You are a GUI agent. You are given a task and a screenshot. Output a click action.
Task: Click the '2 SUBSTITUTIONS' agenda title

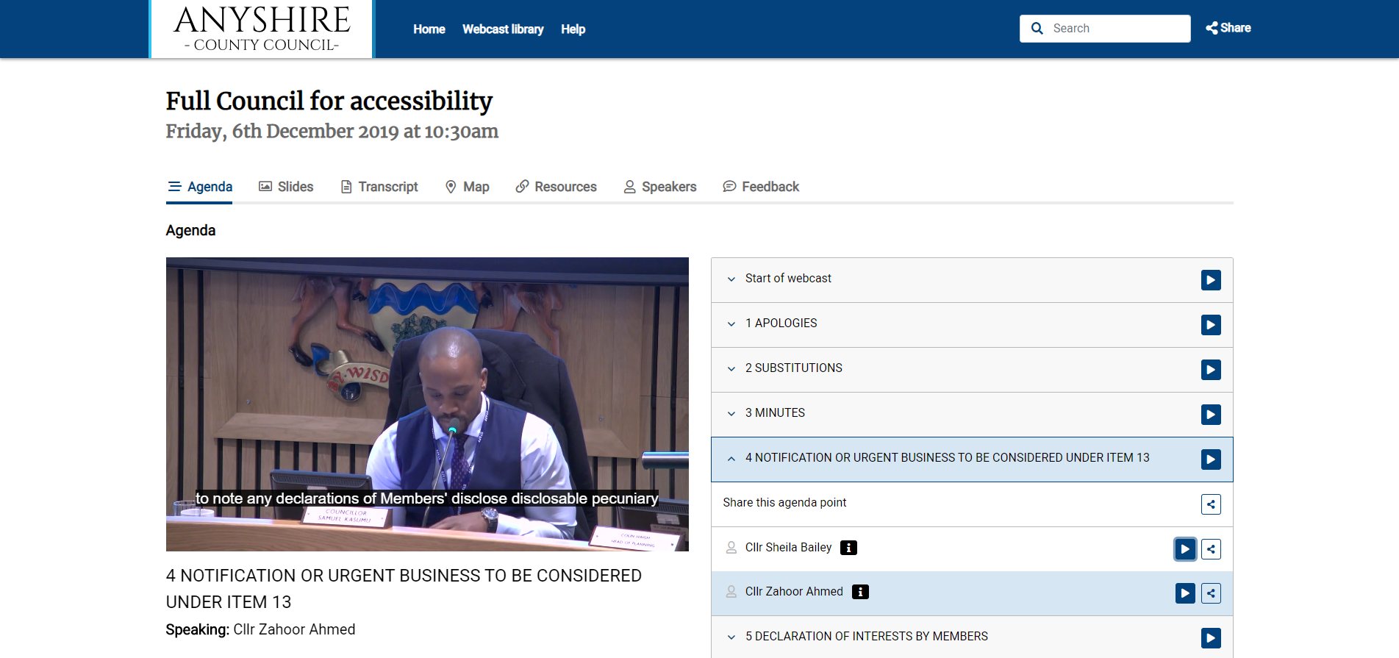click(794, 368)
